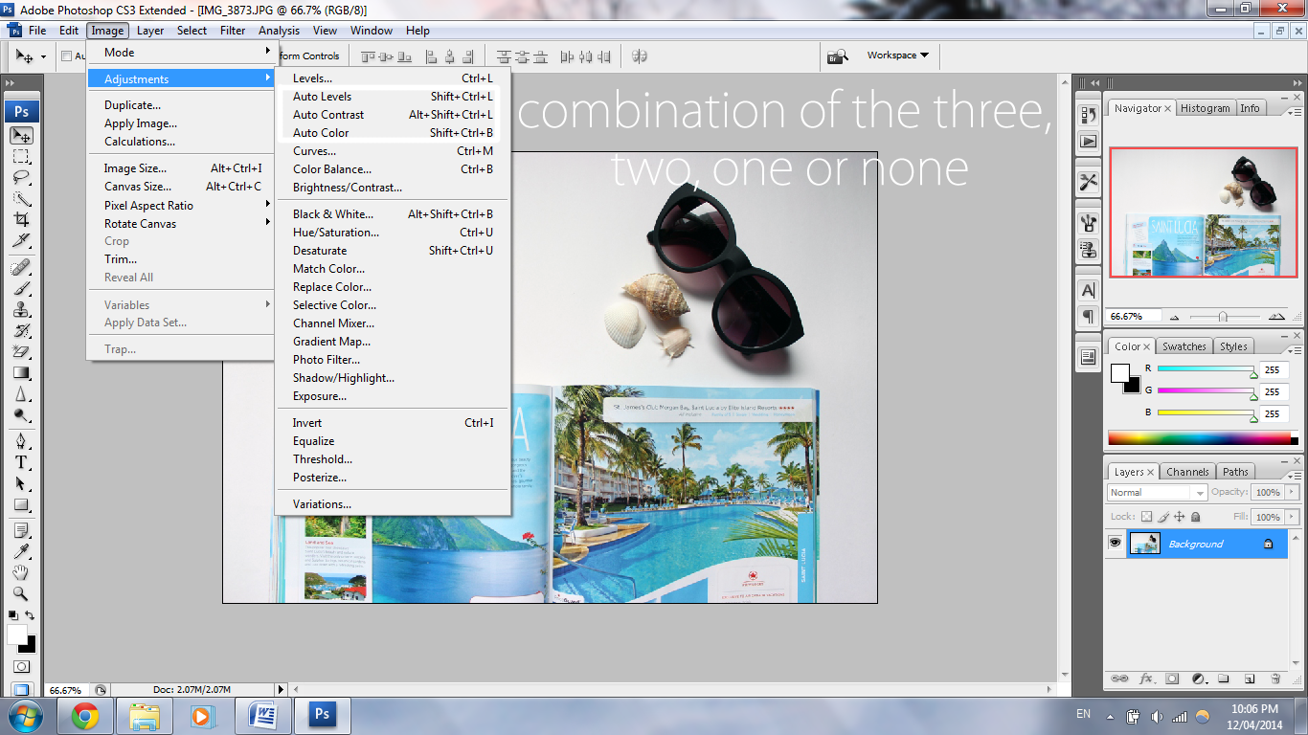This screenshot has width=1308, height=735.
Task: Toggle lock position in Layers panel
Action: pos(1180,517)
